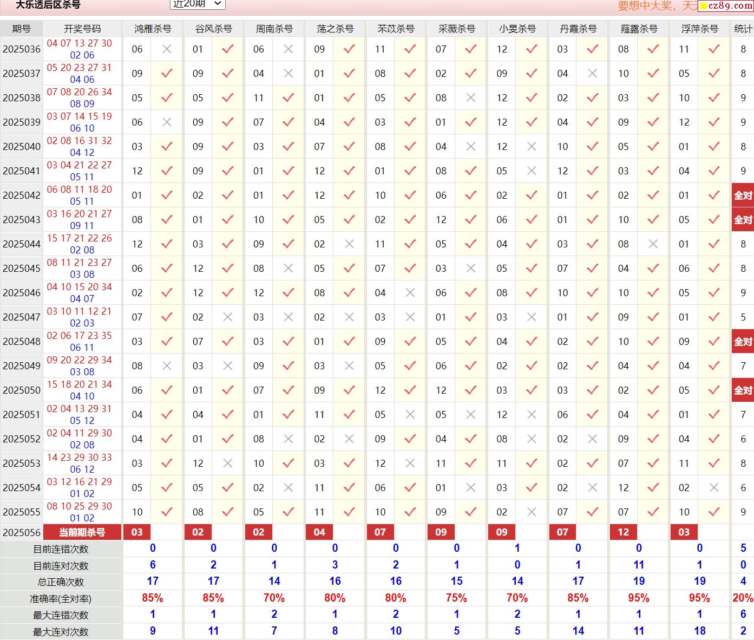Select the 浮萍杀号 column header
This screenshot has width=754, height=640.
700,29
